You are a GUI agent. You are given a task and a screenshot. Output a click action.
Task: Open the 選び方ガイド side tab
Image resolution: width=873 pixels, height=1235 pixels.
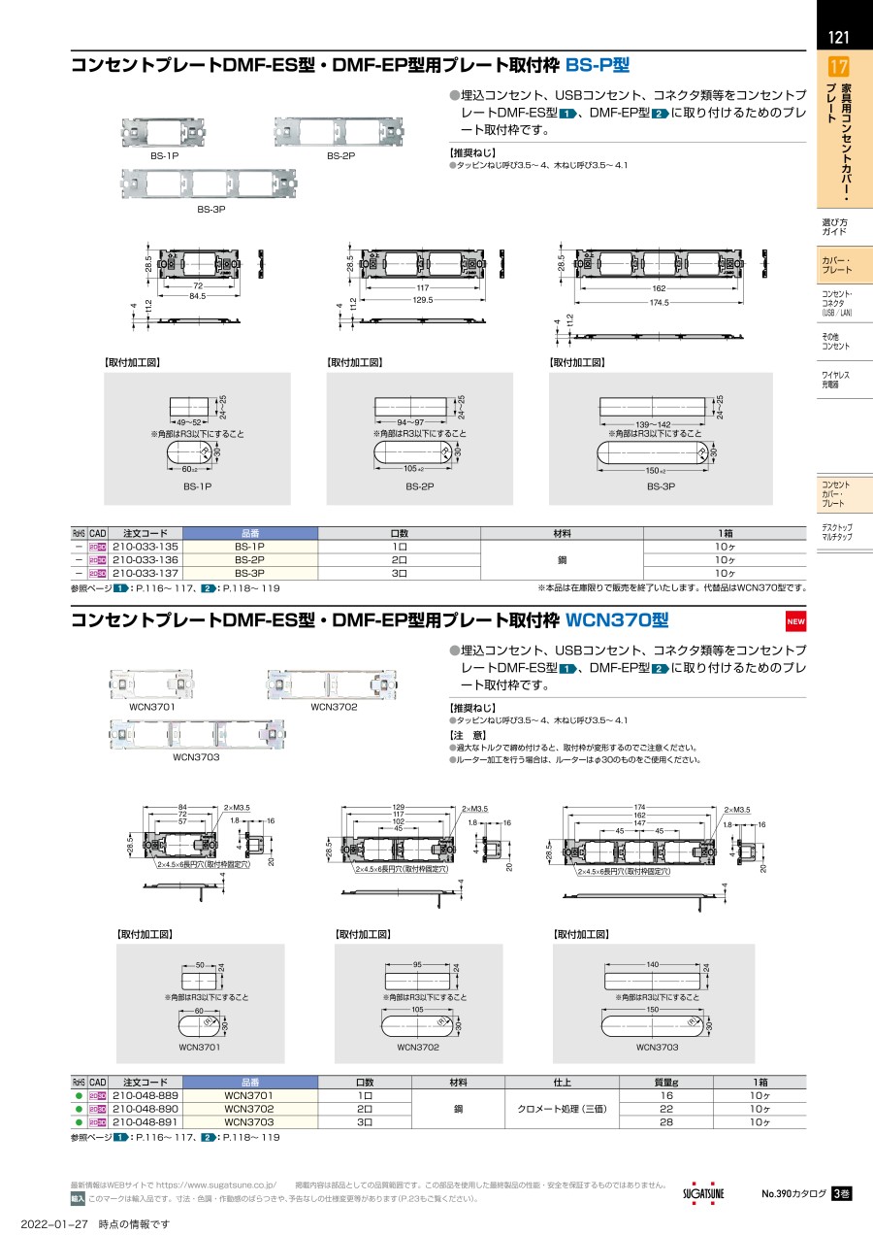pos(834,228)
